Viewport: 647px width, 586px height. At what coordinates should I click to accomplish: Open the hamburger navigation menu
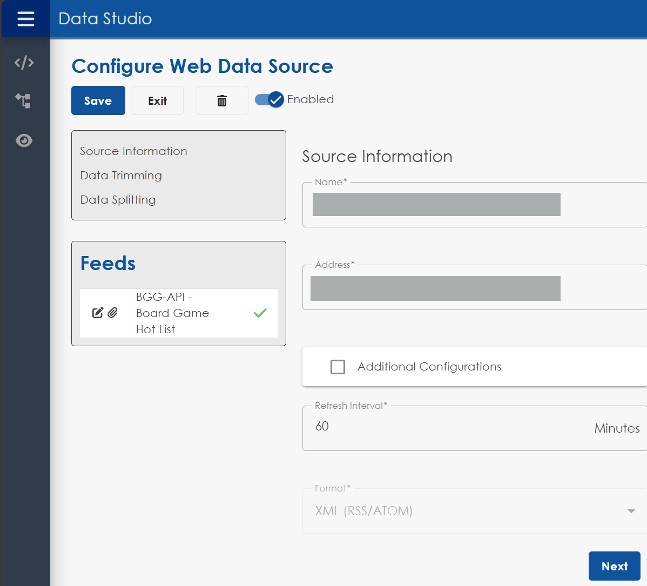pos(25,18)
